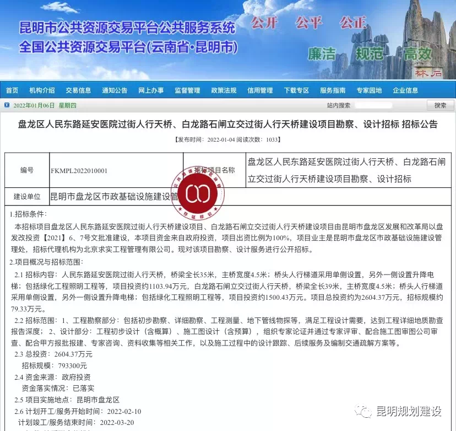456x431 pixels.
Task: Focus the 站内搜索 input field
Action: click(373, 105)
